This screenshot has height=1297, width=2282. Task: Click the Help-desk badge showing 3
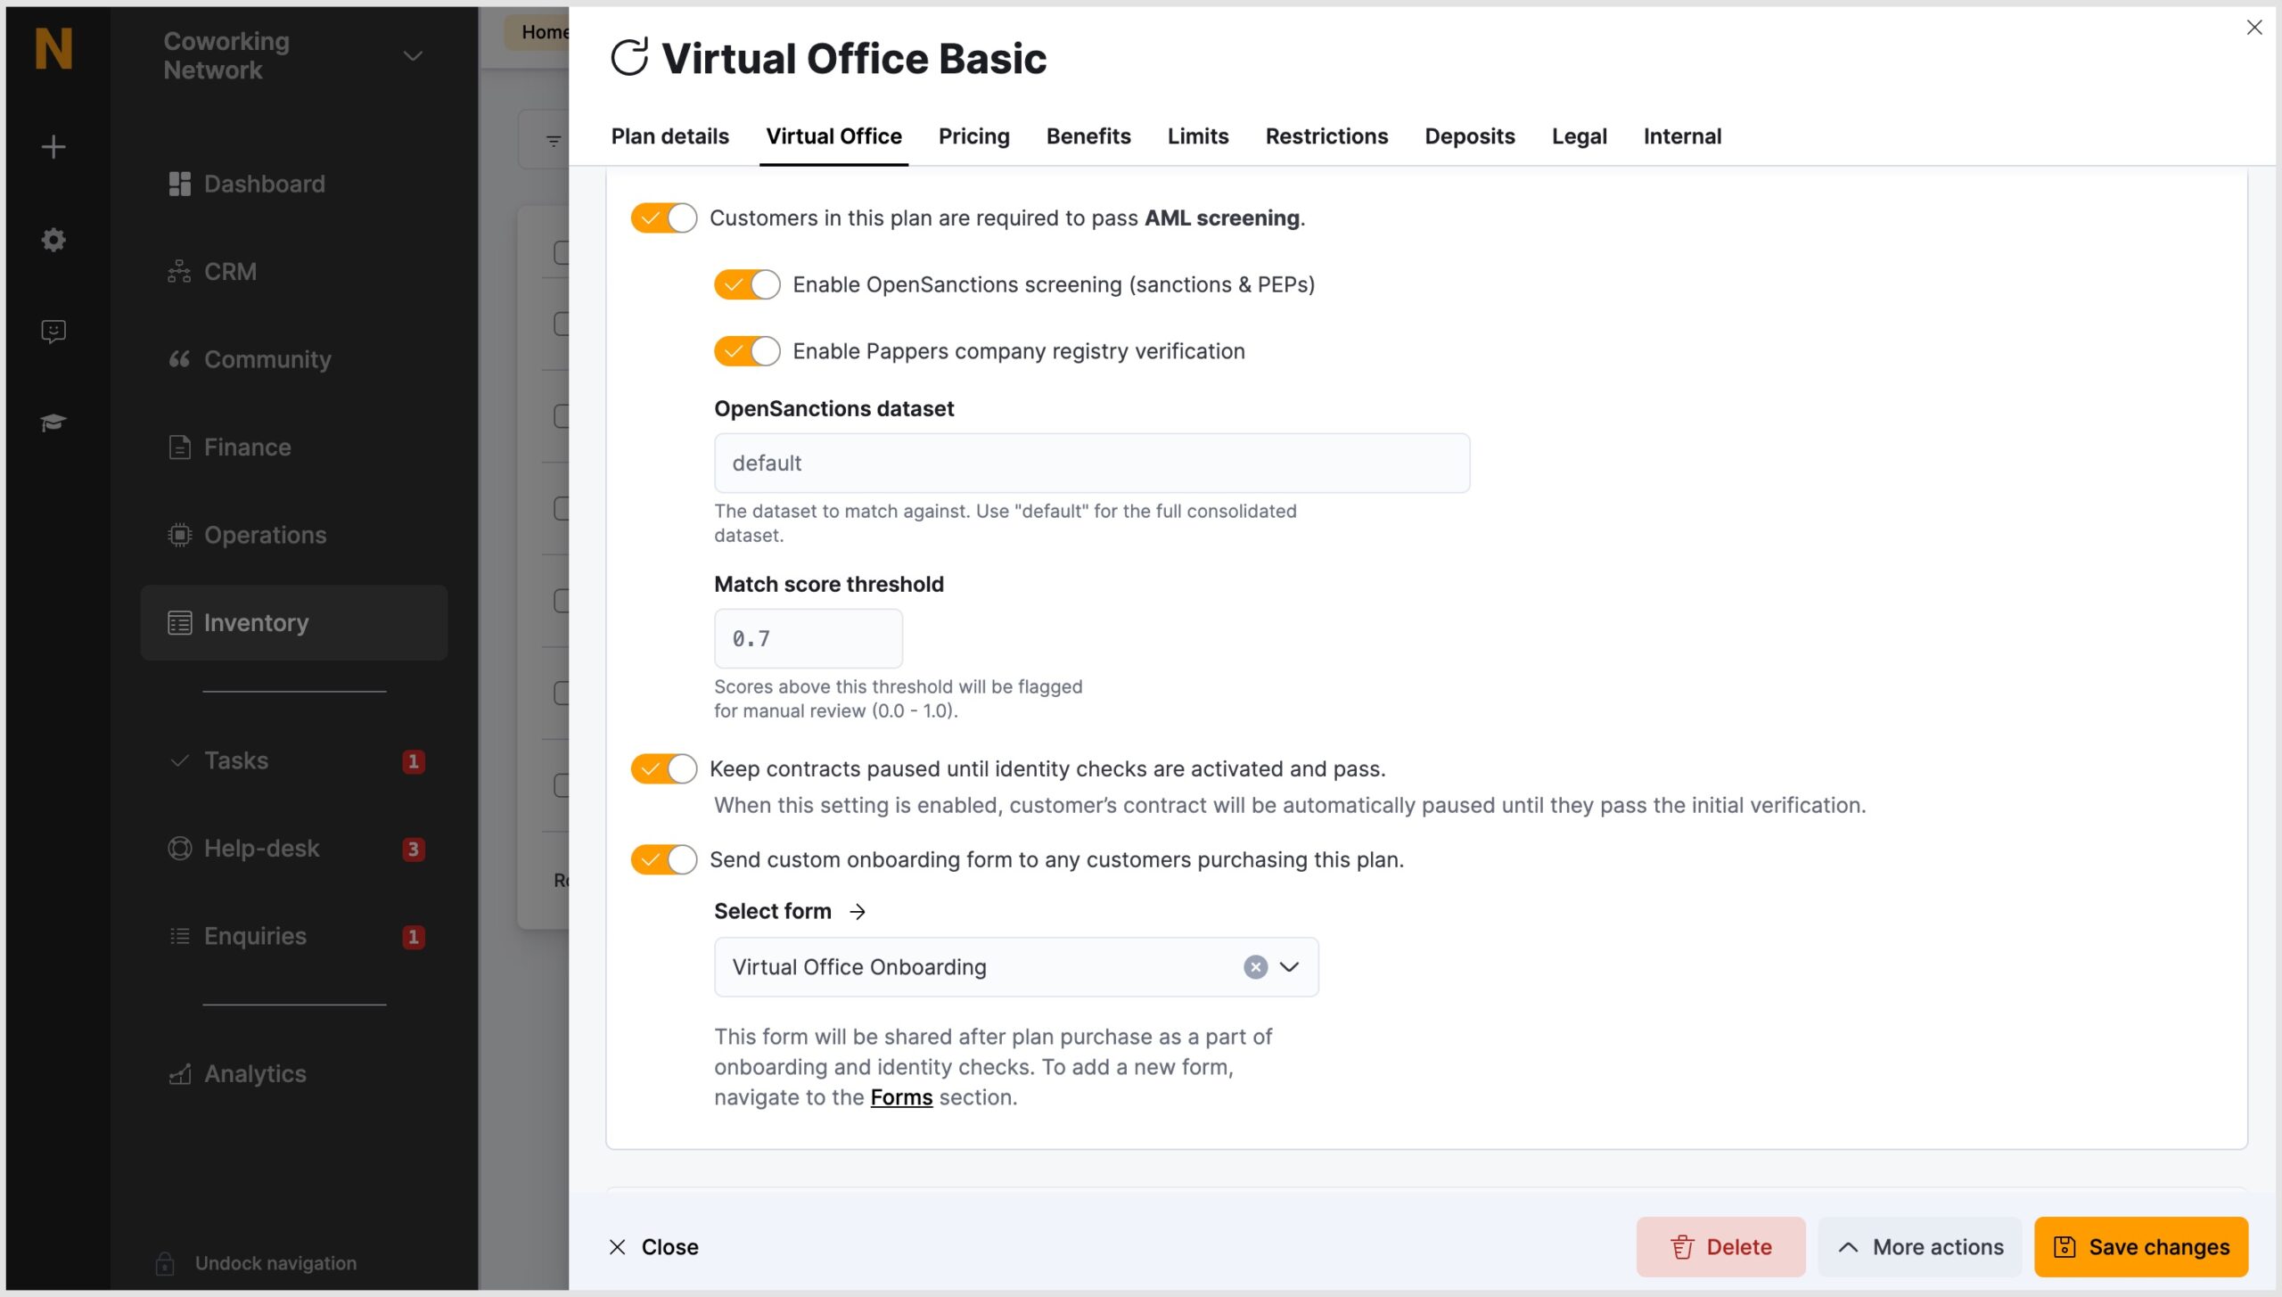[413, 849]
